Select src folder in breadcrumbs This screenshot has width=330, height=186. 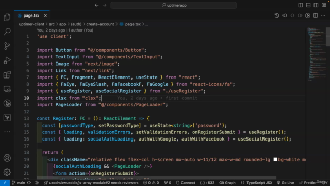(52, 24)
